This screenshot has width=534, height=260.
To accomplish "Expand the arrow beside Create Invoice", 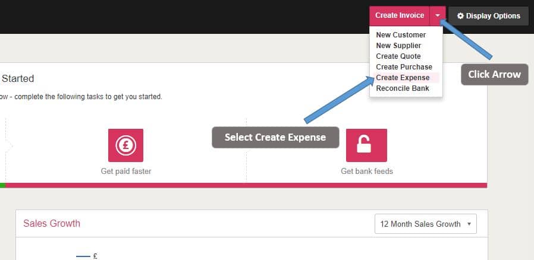I will click(437, 16).
